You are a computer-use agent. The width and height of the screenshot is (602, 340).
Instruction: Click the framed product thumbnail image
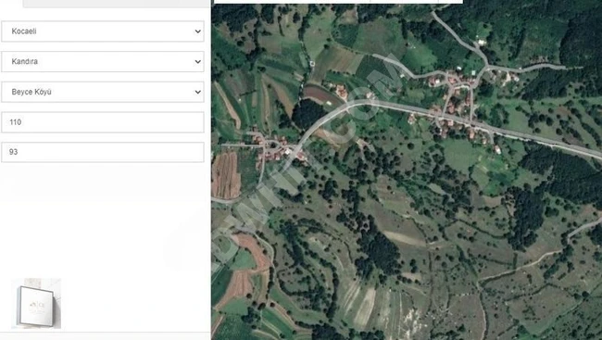36,304
